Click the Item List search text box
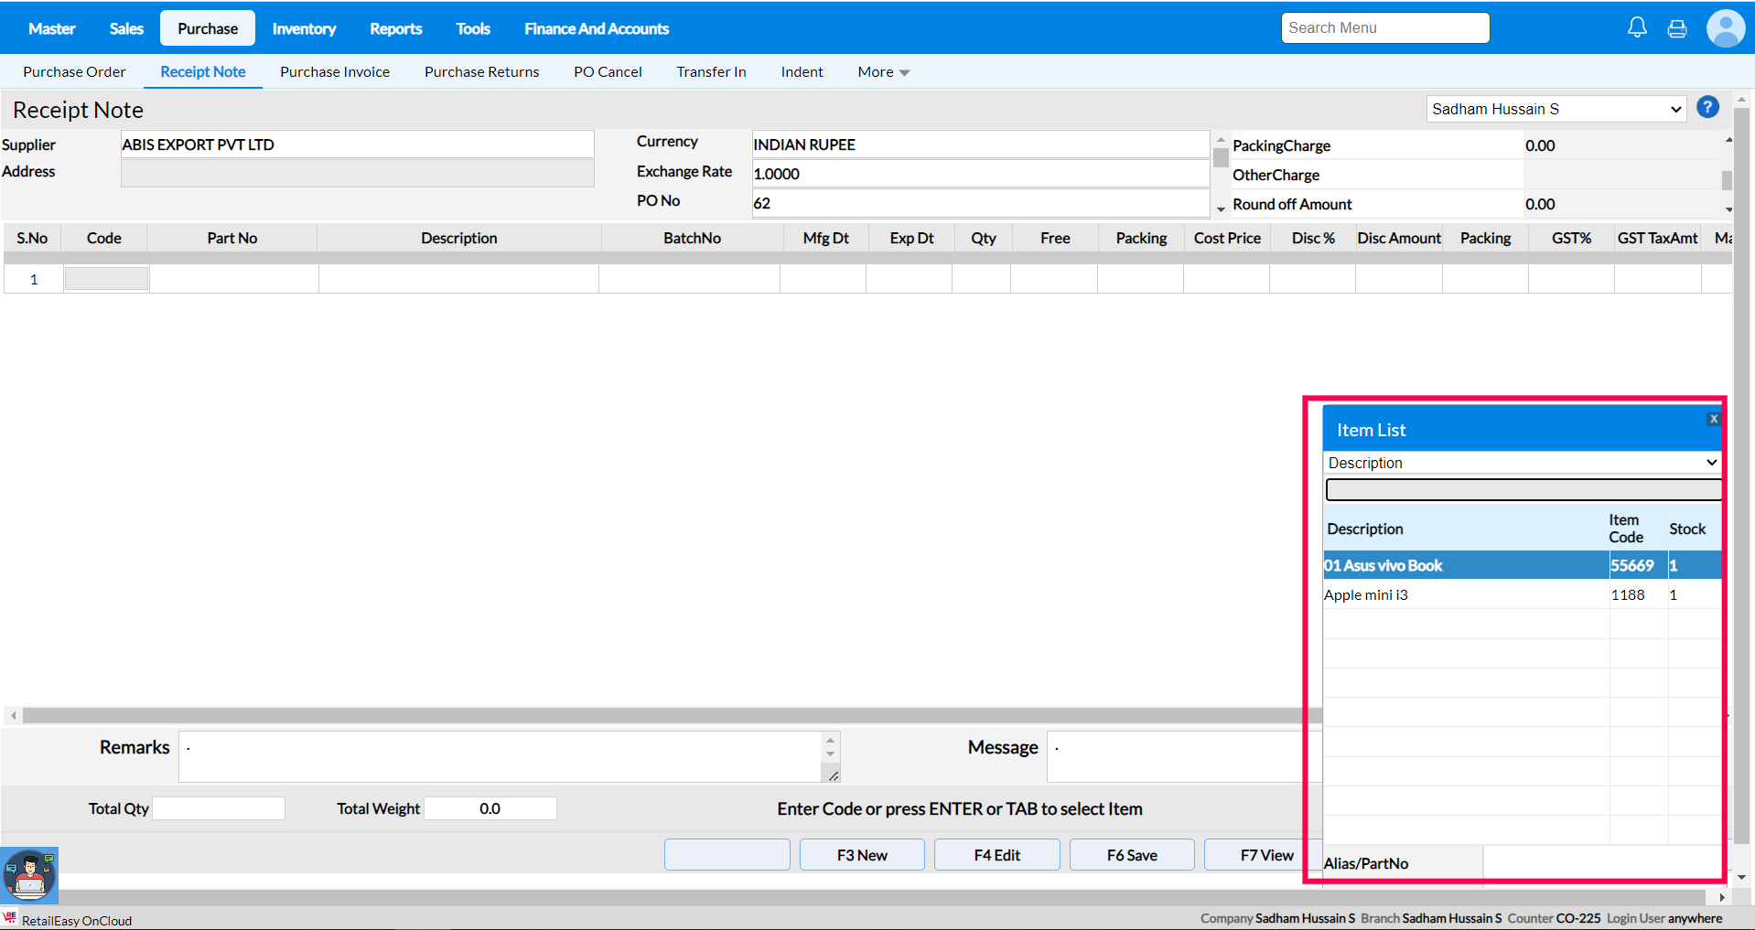This screenshot has width=1755, height=930. pos(1523,490)
